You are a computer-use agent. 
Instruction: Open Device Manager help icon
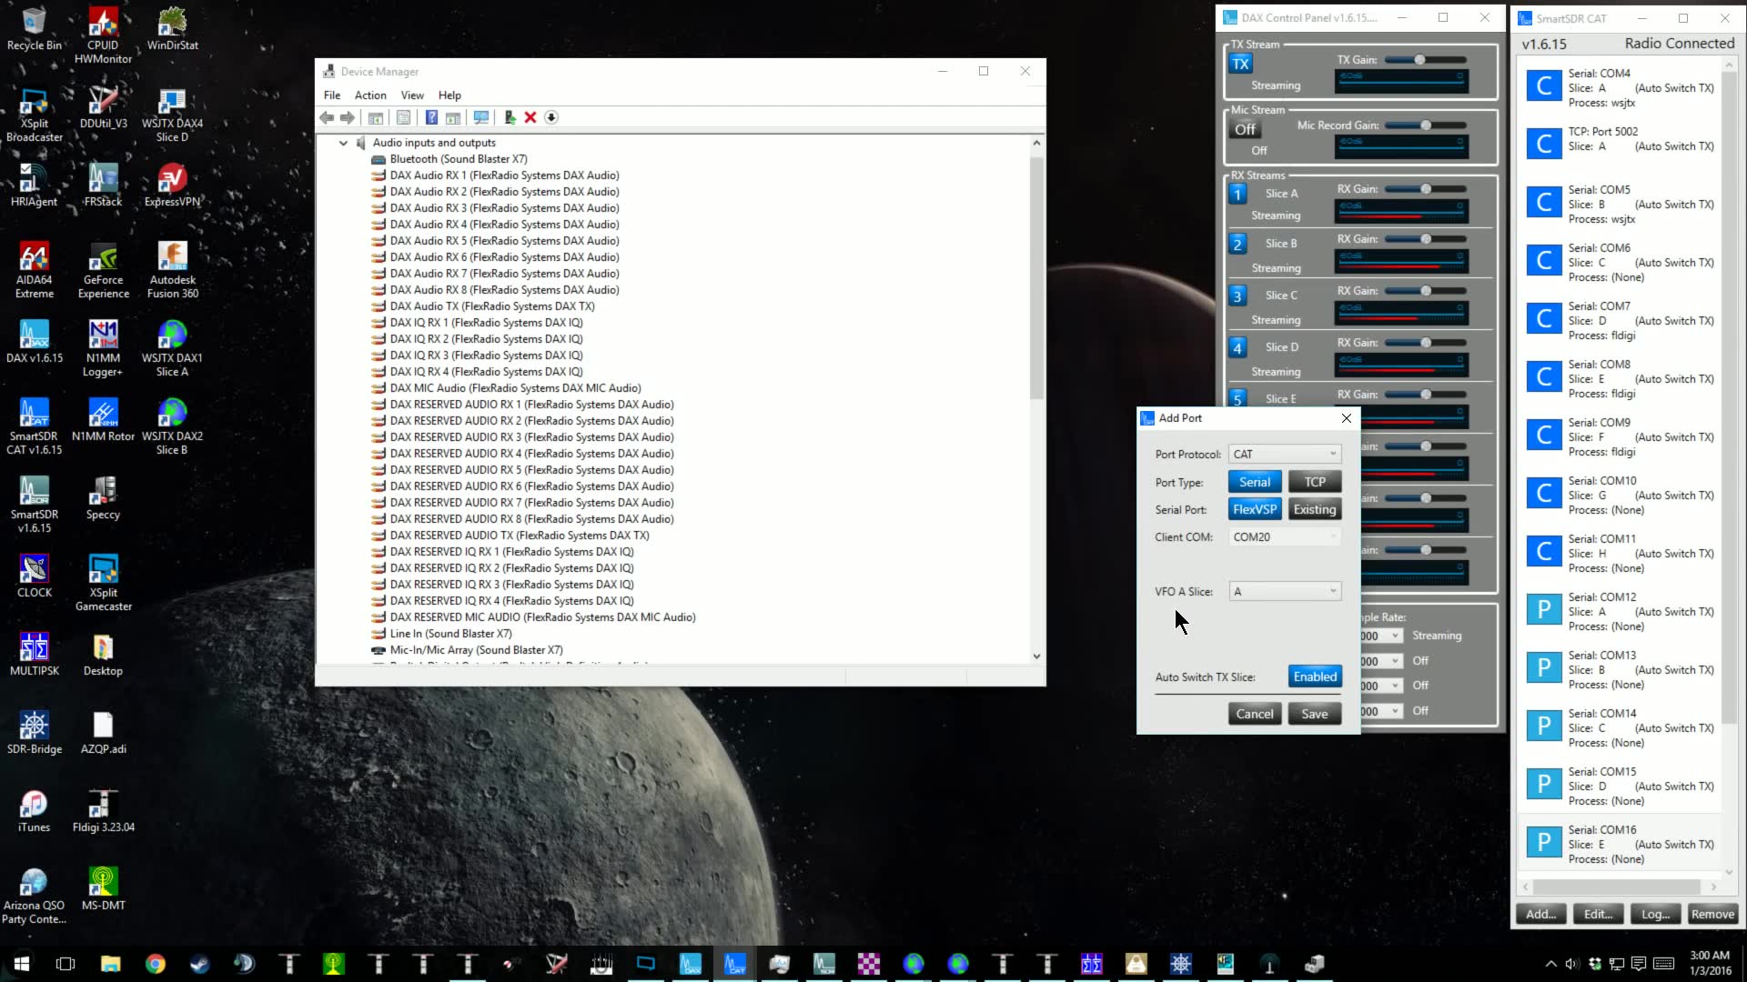(x=432, y=117)
